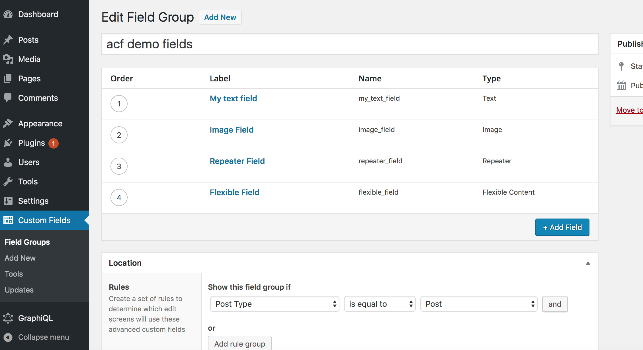The image size is (643, 350).
Task: Click the field group title input
Action: point(350,44)
